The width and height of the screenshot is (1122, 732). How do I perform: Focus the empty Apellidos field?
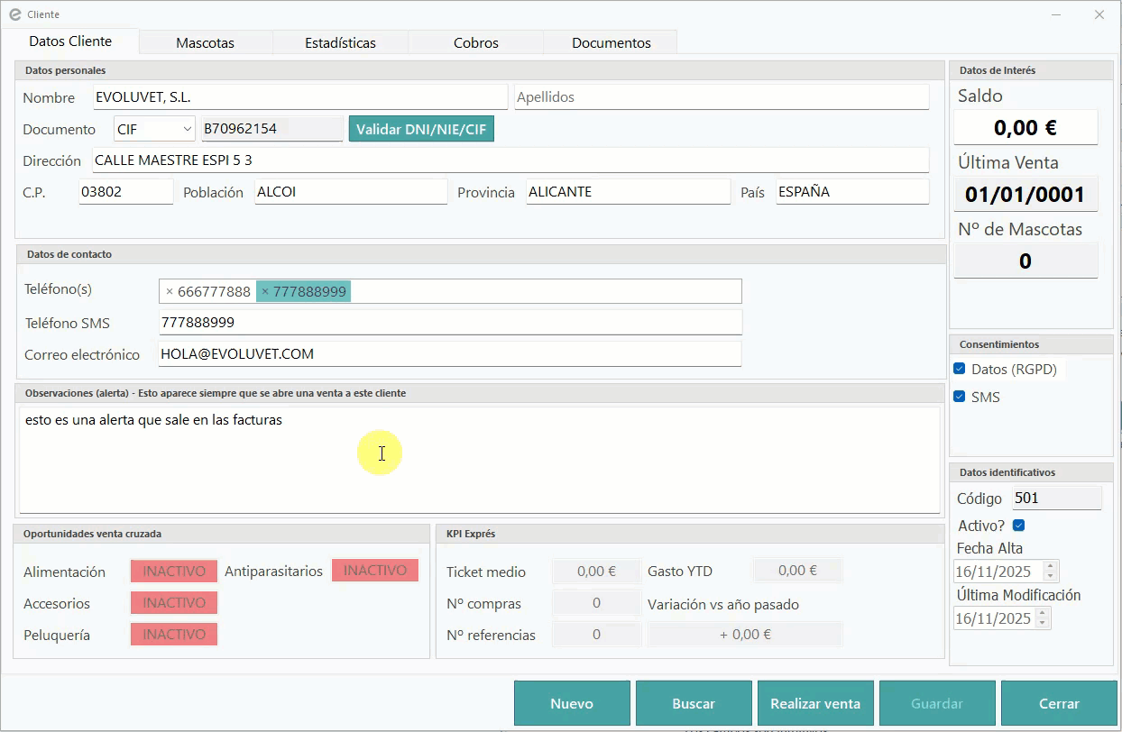[x=721, y=97]
